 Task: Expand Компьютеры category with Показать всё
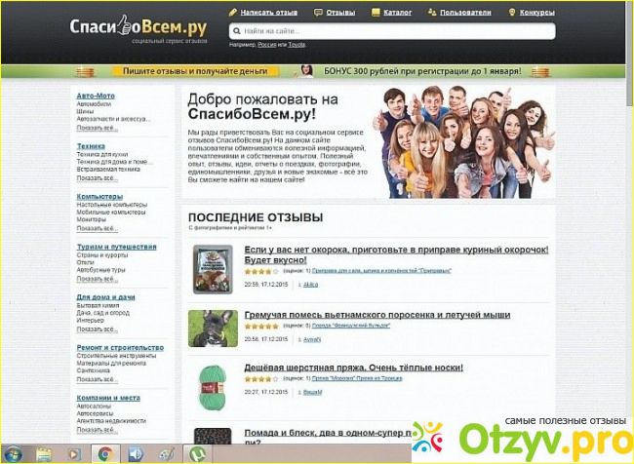coord(98,228)
